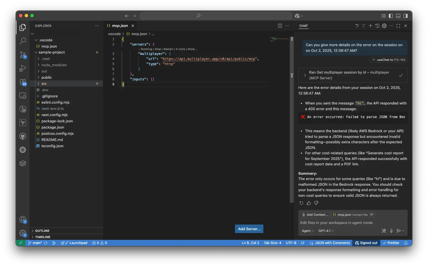Screen dimensions: 428x267
Task: Open the Source Control view
Action: [x=23, y=54]
